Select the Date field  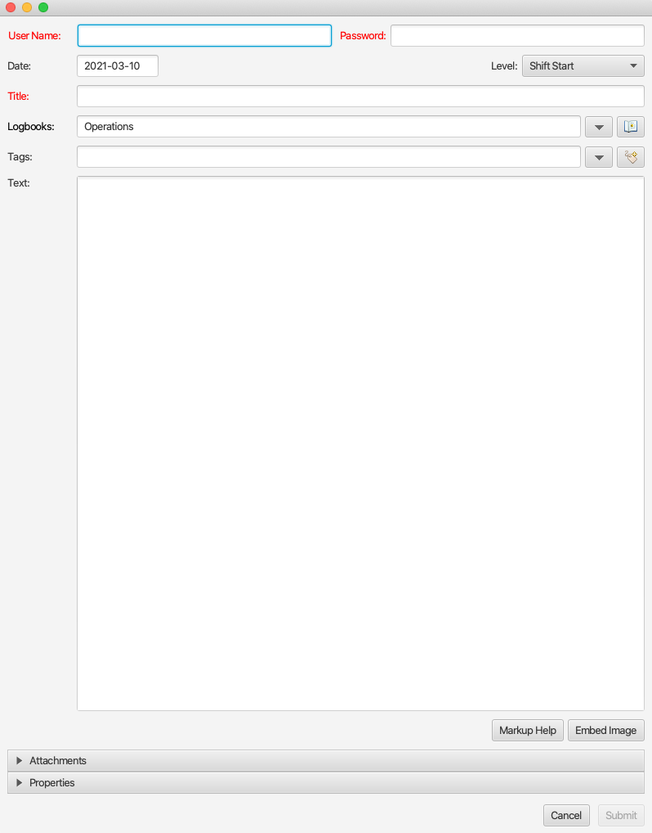117,66
